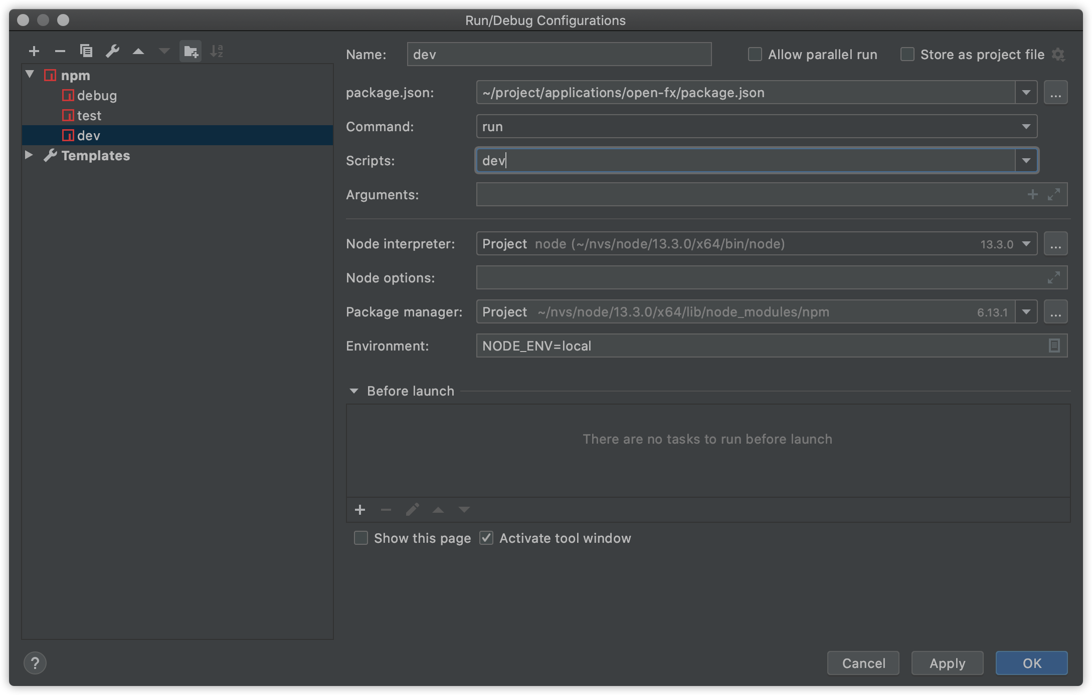Click the Environment variables edit icon
This screenshot has height=695, width=1092.
pos(1054,345)
